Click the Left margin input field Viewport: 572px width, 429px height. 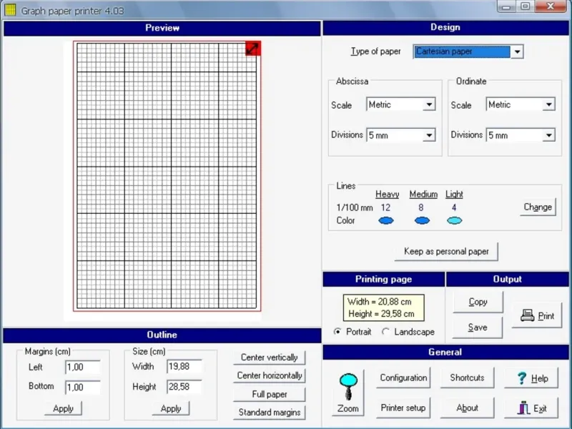pos(83,367)
